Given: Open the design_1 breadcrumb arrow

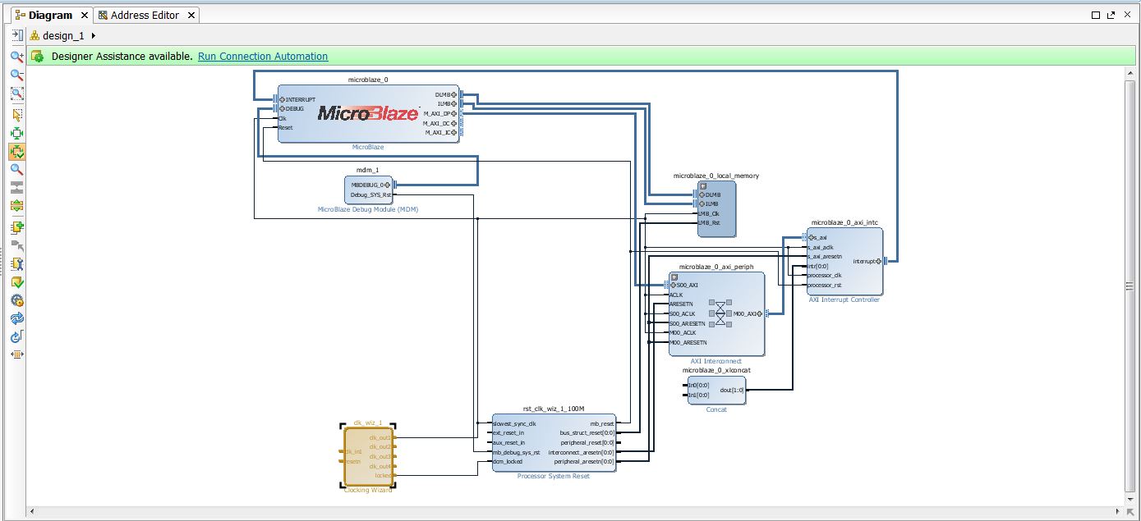Looking at the screenshot, I should [x=94, y=35].
